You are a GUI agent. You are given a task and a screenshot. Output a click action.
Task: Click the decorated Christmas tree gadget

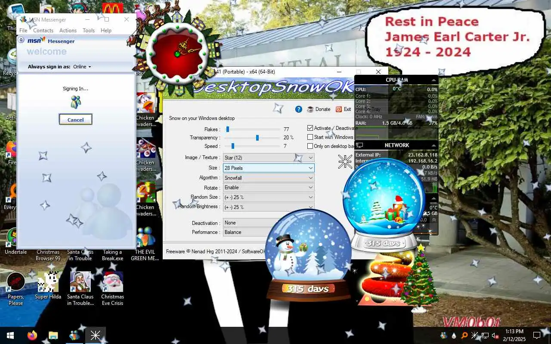419,279
